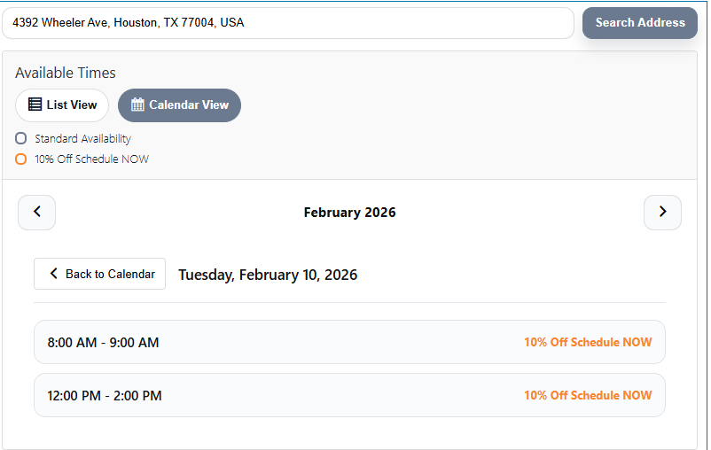Advance to next month arrow

[662, 213]
